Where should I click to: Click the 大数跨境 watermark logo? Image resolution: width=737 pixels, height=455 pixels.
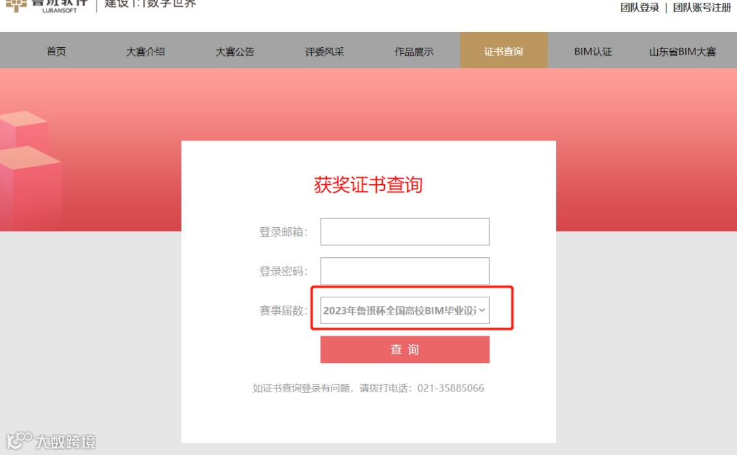(50, 441)
